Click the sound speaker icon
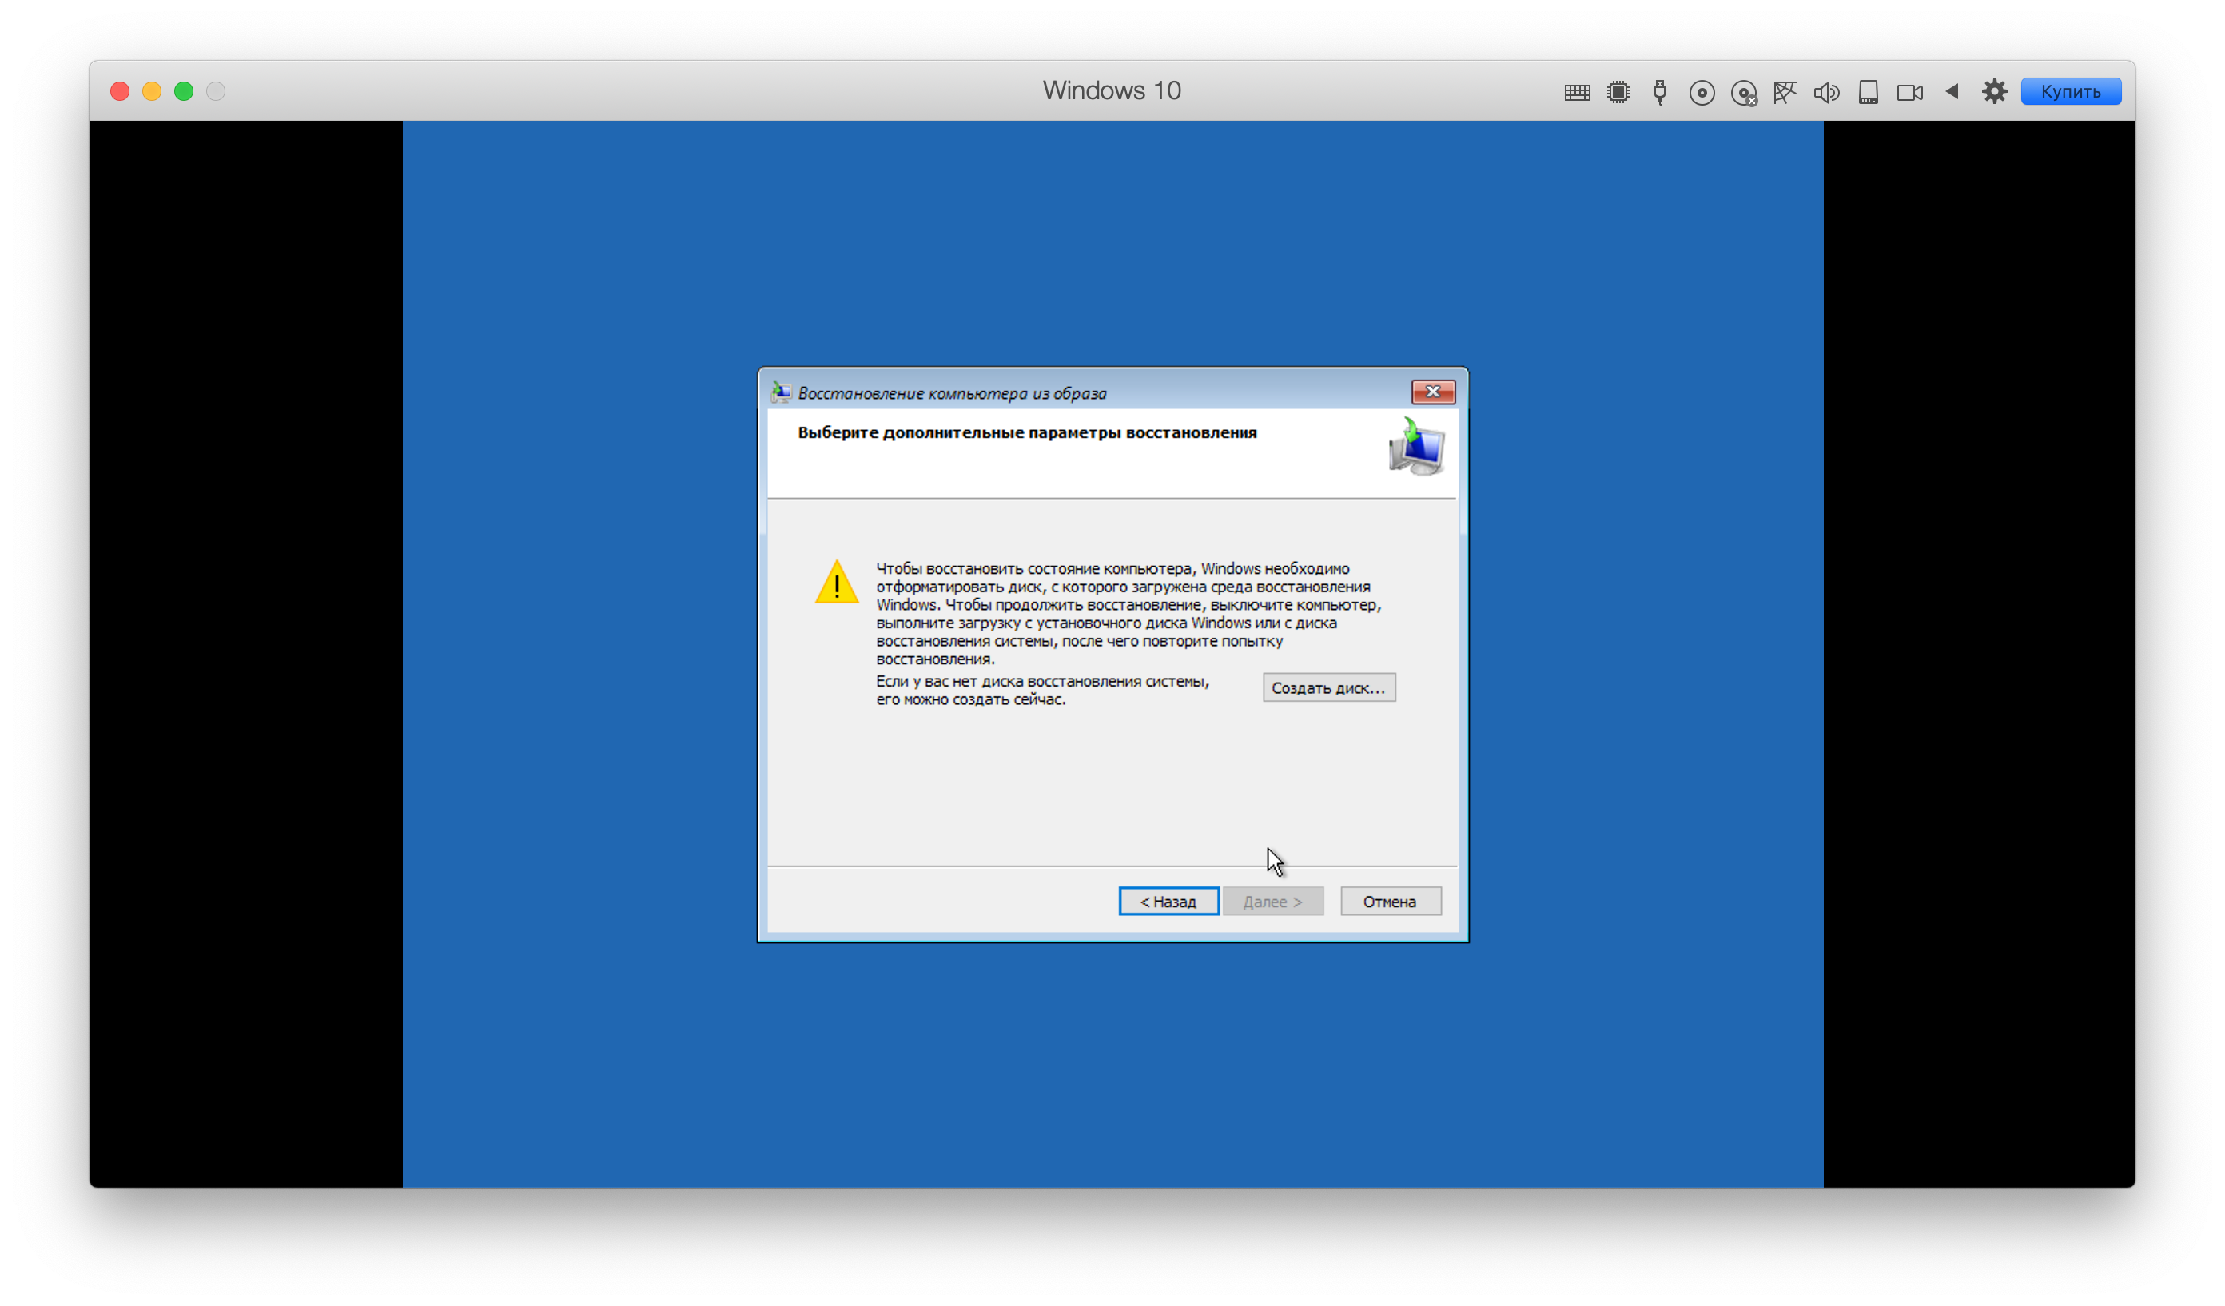 pyautogui.click(x=1826, y=92)
